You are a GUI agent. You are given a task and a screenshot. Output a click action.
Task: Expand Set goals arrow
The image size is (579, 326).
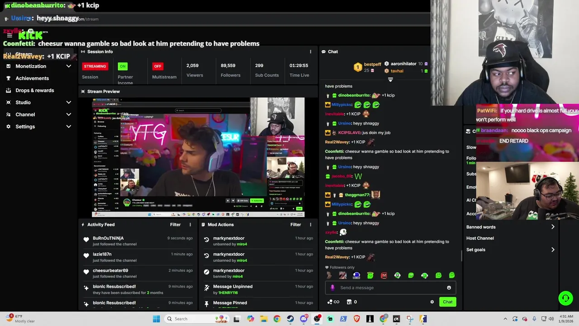pos(553,249)
